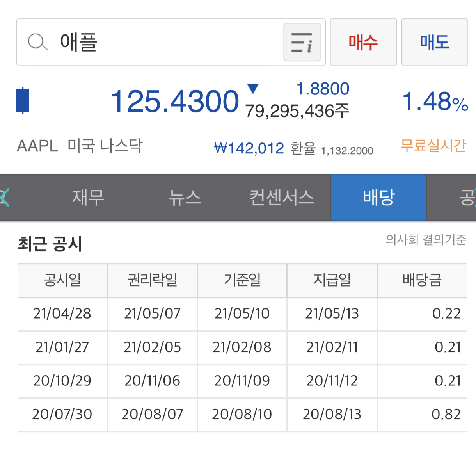Select record date 21/02/08
Viewport: 476px width, 463px height.
tap(242, 347)
